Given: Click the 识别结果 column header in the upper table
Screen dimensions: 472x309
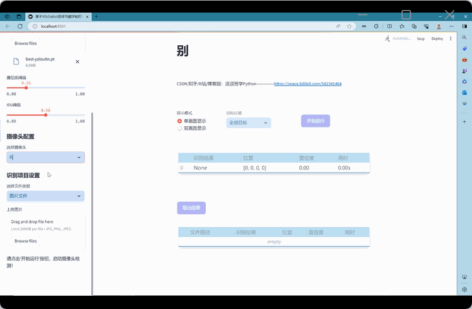Looking at the screenshot, I should pos(203,158).
